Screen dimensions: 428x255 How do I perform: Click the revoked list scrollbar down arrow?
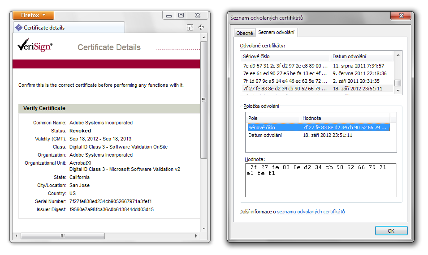pos(398,91)
